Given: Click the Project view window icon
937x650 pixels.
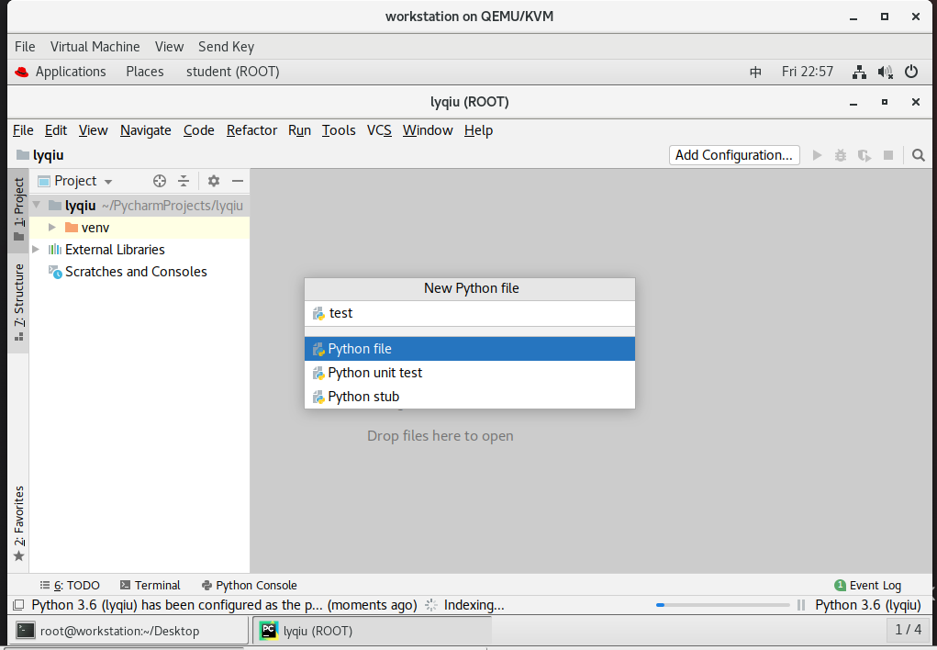Looking at the screenshot, I should (x=44, y=181).
